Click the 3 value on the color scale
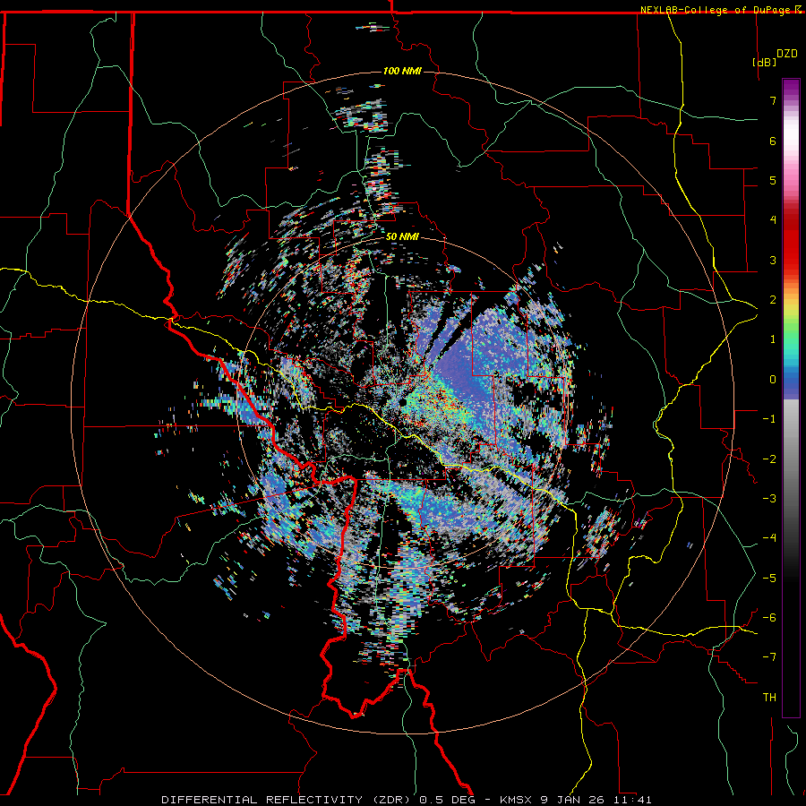 [773, 260]
